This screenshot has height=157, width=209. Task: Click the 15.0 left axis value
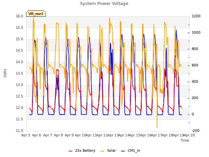20,39
